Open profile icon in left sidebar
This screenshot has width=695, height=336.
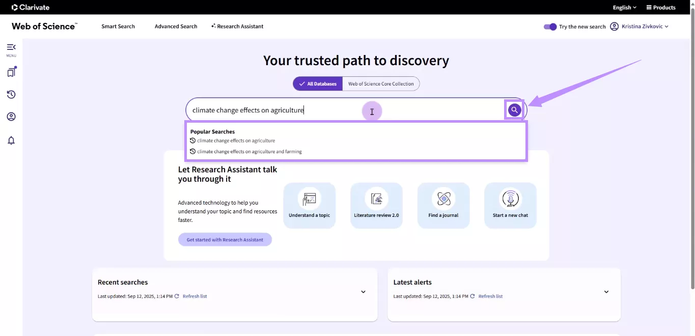coord(11,117)
